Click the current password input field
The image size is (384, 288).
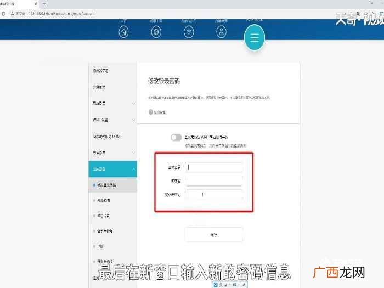(214, 167)
